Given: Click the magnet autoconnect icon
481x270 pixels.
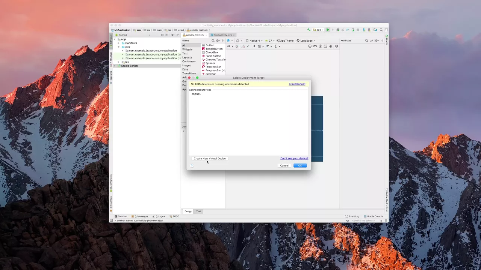Looking at the screenshot, I should tap(237, 46).
